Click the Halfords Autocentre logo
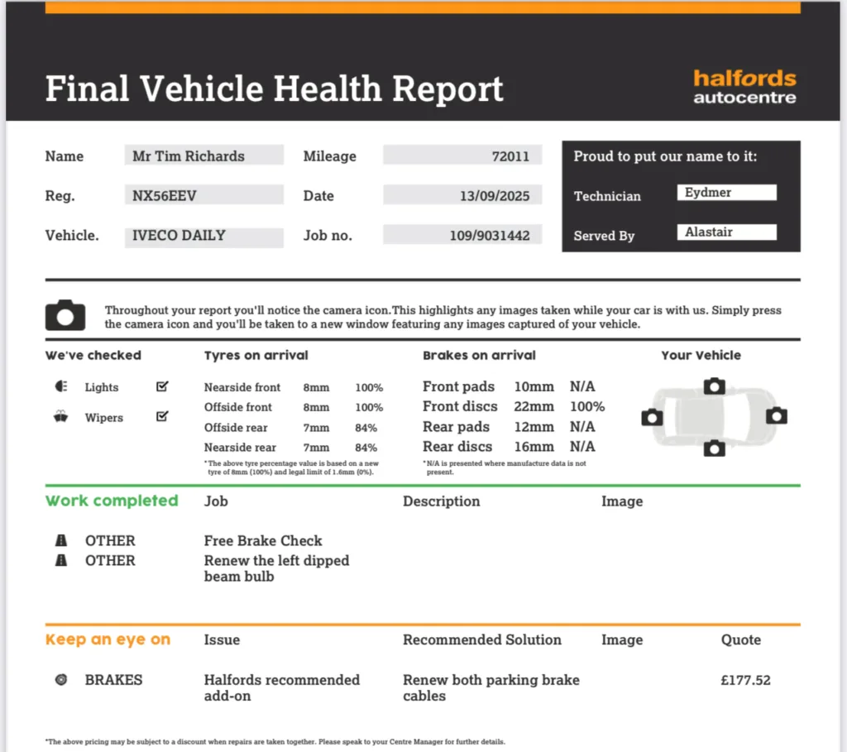 click(744, 86)
